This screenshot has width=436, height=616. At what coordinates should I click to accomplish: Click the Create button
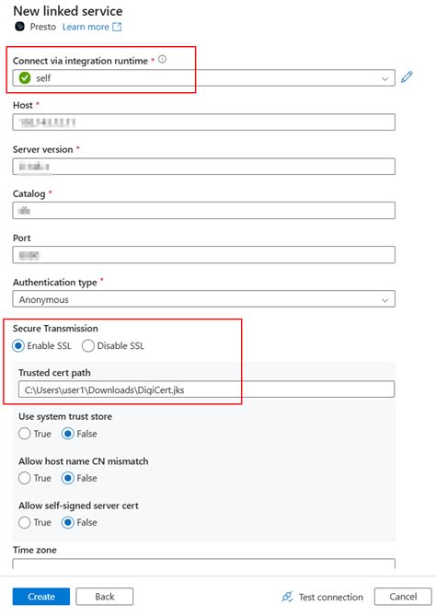[41, 597]
